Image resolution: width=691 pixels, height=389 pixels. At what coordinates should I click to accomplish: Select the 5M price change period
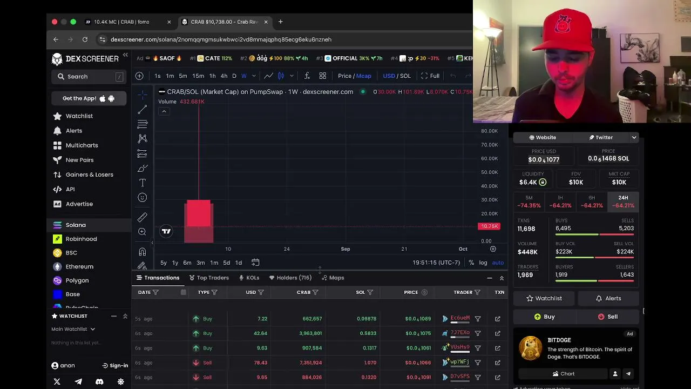[529, 202]
